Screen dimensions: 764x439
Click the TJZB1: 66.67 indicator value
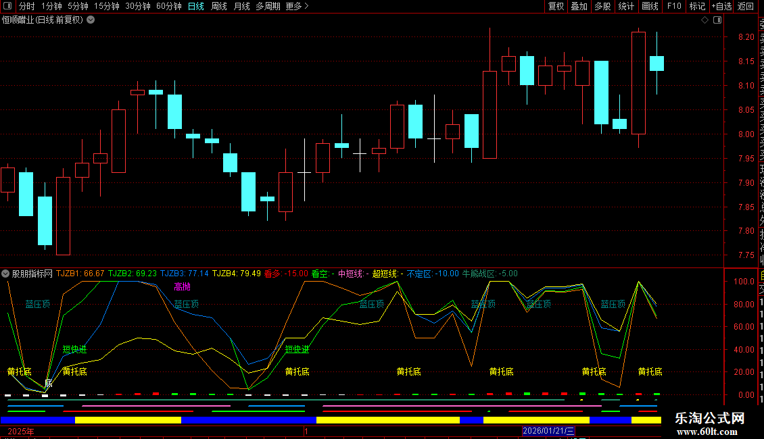pyautogui.click(x=80, y=274)
